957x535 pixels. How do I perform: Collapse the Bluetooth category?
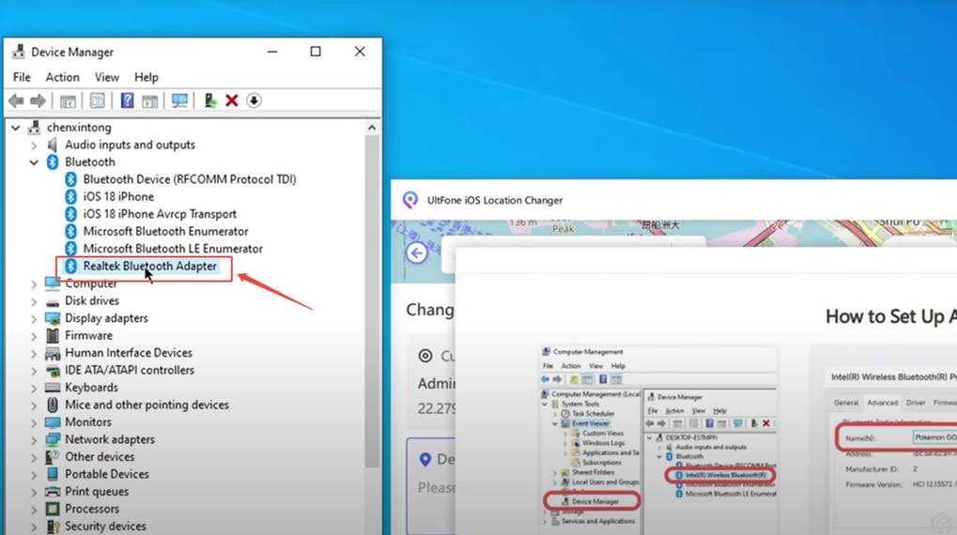pos(34,162)
